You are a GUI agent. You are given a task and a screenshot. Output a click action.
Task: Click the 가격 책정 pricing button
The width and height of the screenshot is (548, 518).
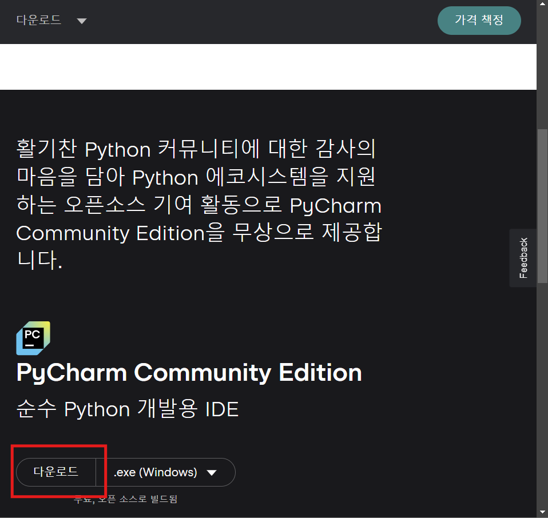pos(479,20)
